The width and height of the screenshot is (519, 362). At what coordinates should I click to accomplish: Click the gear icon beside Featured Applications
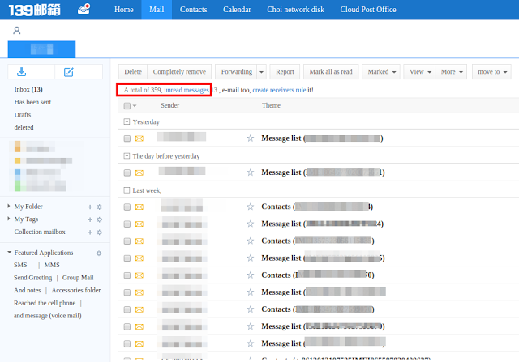100,253
